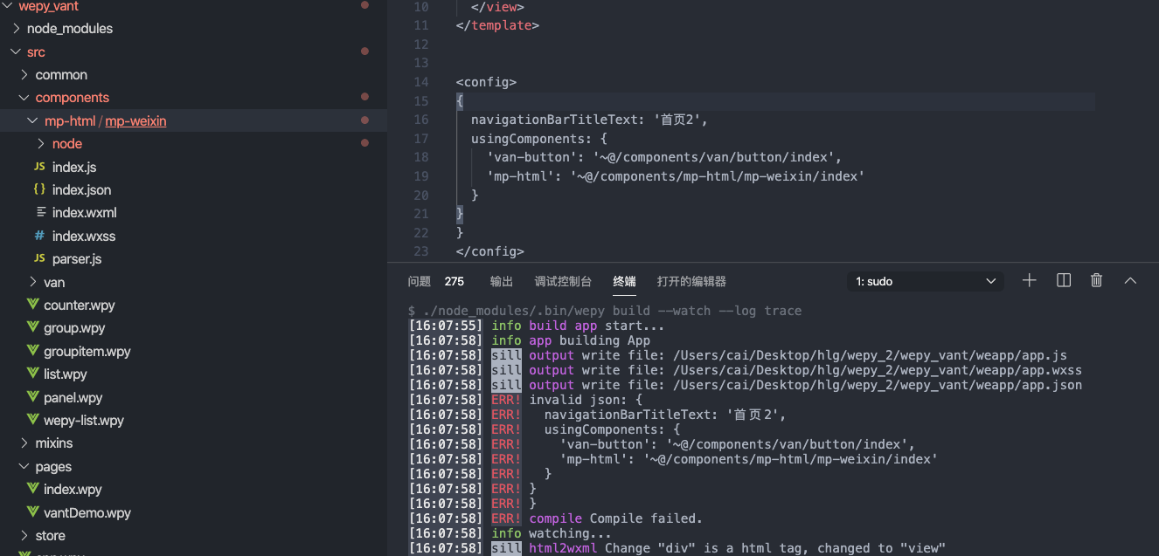Click the 'mp-html' component path line in editor

point(676,176)
